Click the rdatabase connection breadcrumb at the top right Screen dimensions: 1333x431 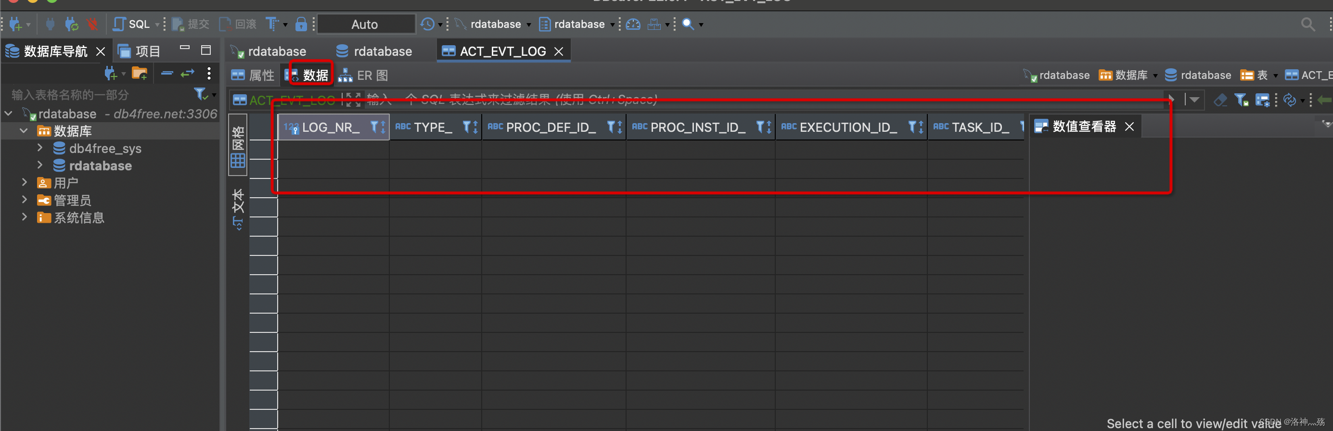(x=1057, y=76)
